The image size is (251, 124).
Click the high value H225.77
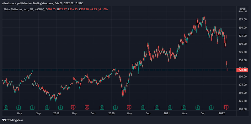pos(62,9)
